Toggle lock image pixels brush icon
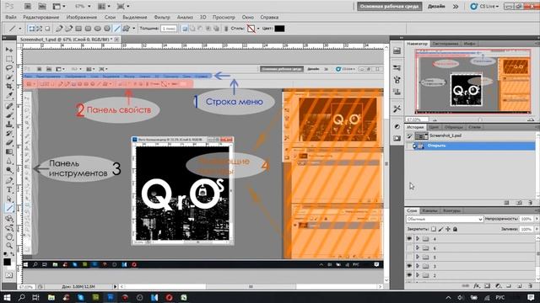Viewport: 540px width, 303px height. [x=440, y=229]
